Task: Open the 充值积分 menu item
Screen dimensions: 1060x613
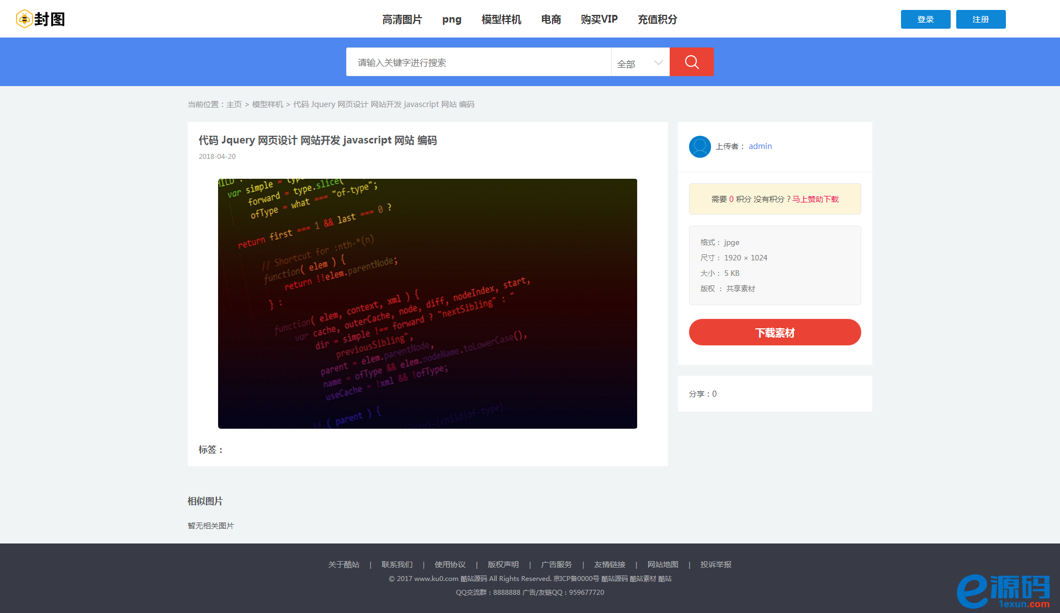Action: (657, 19)
